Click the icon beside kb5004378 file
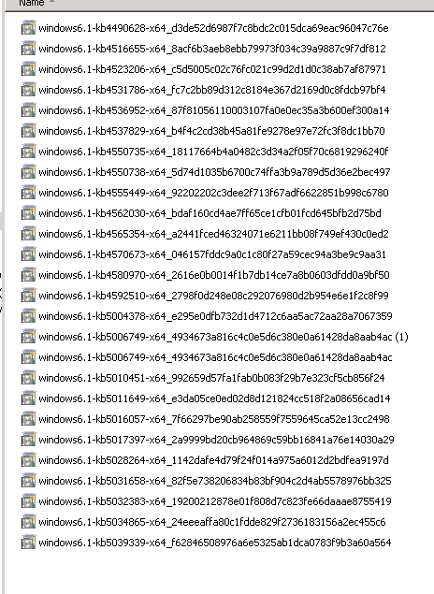Viewport: 434px width, 594px height. pos(28,315)
